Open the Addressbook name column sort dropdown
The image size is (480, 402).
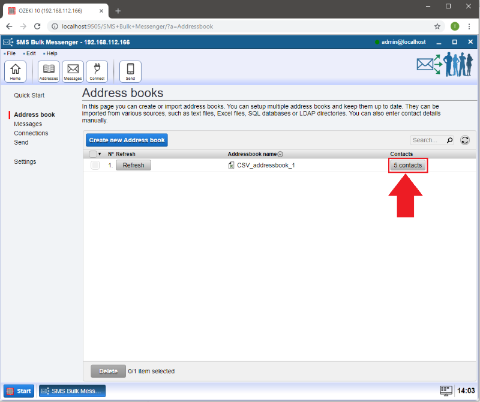[x=280, y=154]
